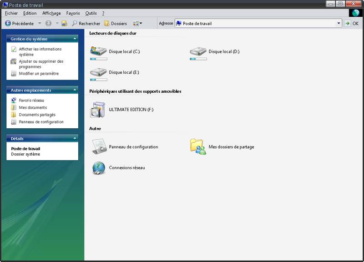The width and height of the screenshot is (364, 262).
Task: Click the parent folder up icon
Action: pyautogui.click(x=64, y=24)
